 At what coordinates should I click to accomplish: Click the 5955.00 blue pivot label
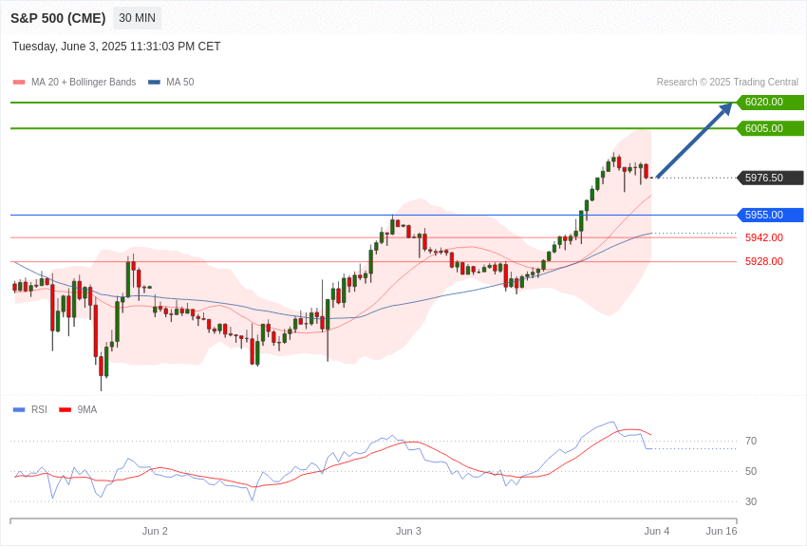[x=771, y=215]
